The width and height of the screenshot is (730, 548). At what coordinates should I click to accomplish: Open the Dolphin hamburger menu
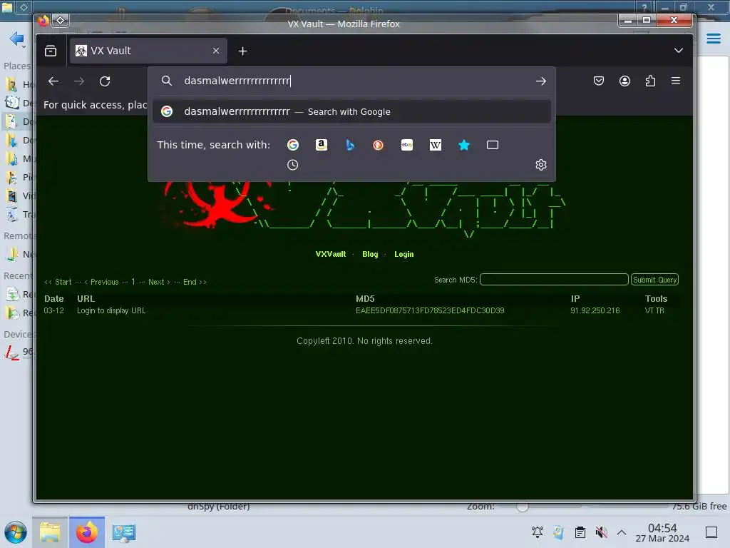pos(713,39)
